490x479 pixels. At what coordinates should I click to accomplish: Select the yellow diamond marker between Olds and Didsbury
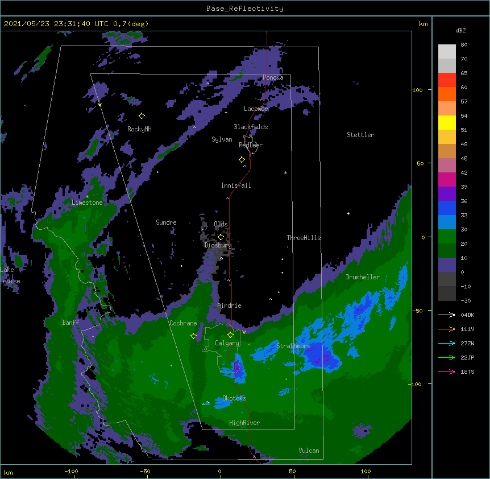click(x=221, y=237)
